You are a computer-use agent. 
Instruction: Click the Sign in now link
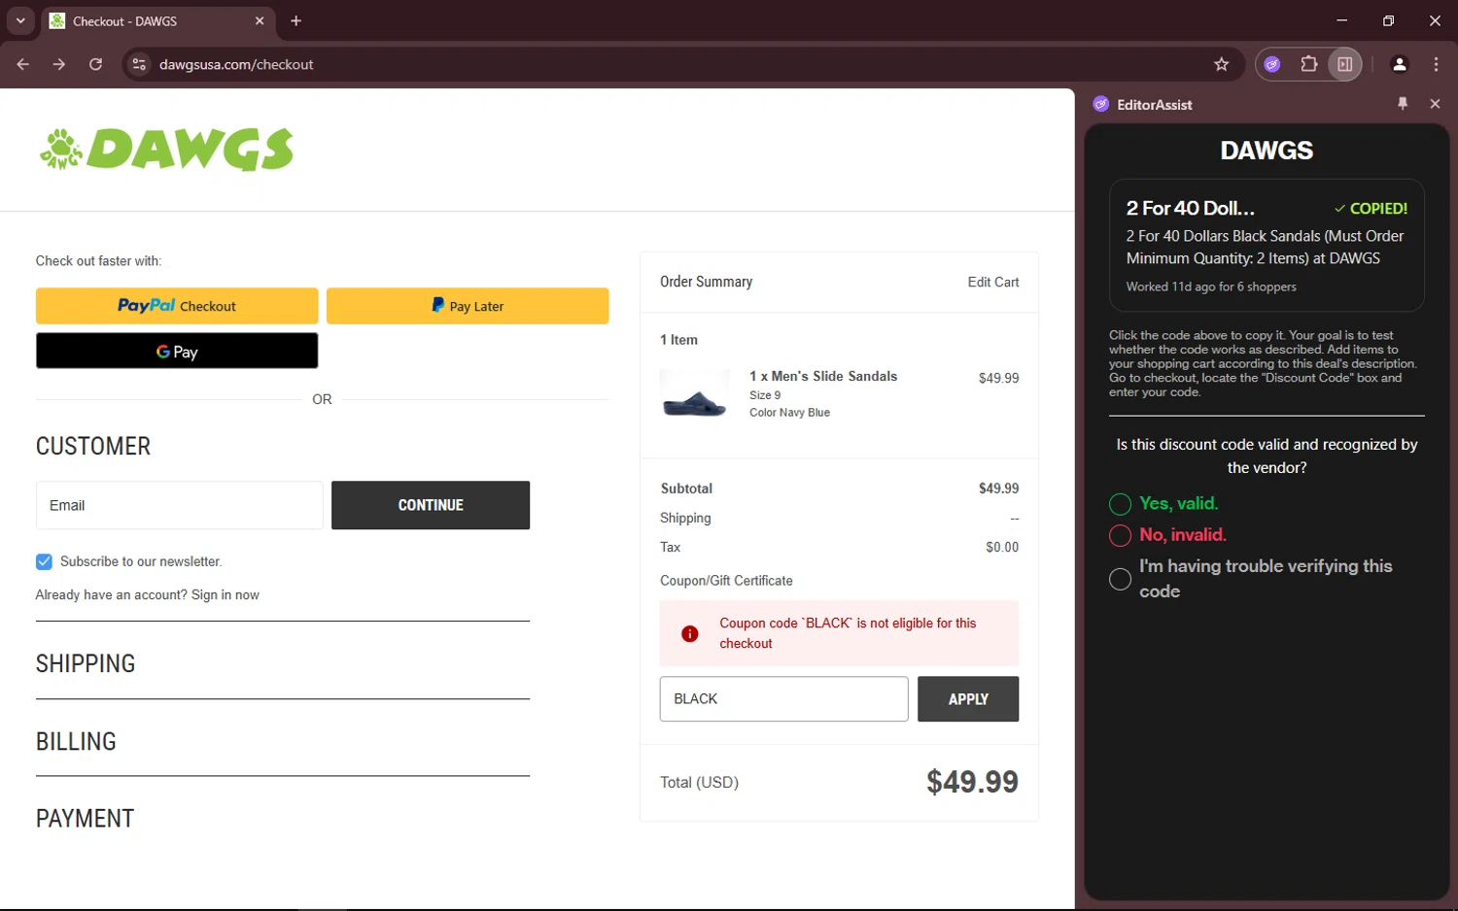tap(226, 594)
